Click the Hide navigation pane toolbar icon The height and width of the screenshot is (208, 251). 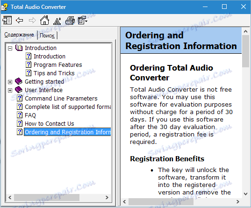(x=7, y=21)
